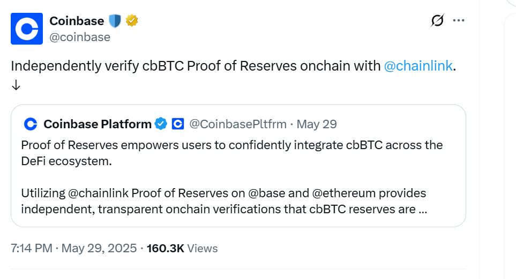The height and width of the screenshot is (279, 516).
Task: Click the @CoinbasePltfrm handle
Action: point(238,125)
